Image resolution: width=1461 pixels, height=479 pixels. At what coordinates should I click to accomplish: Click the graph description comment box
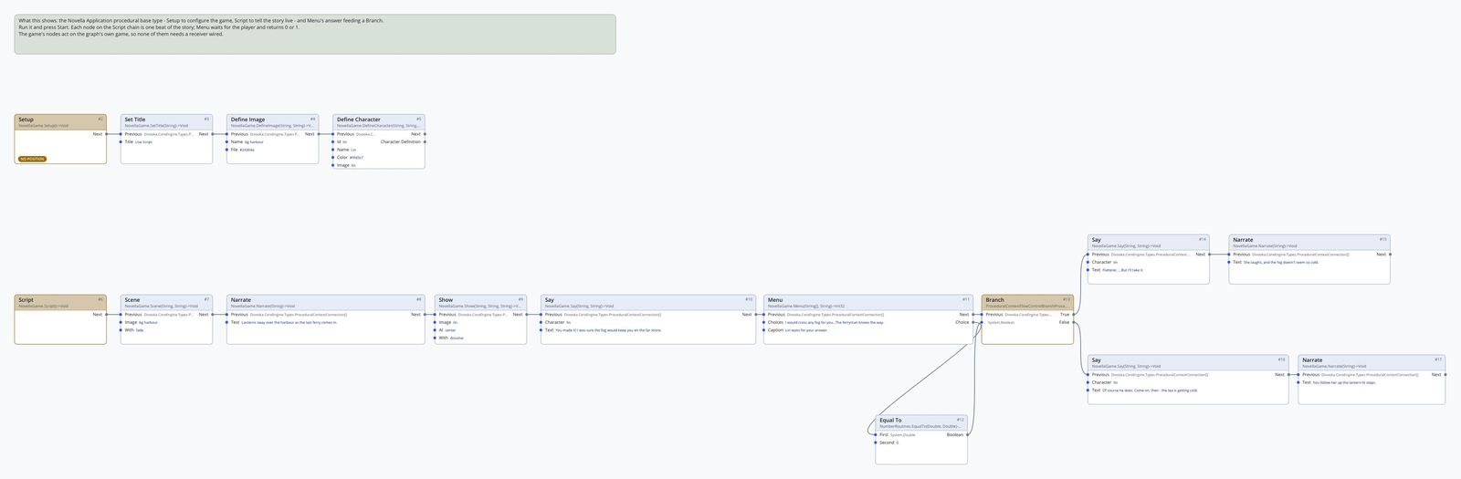315,34
